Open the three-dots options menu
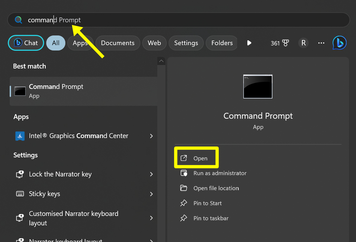 click(321, 43)
